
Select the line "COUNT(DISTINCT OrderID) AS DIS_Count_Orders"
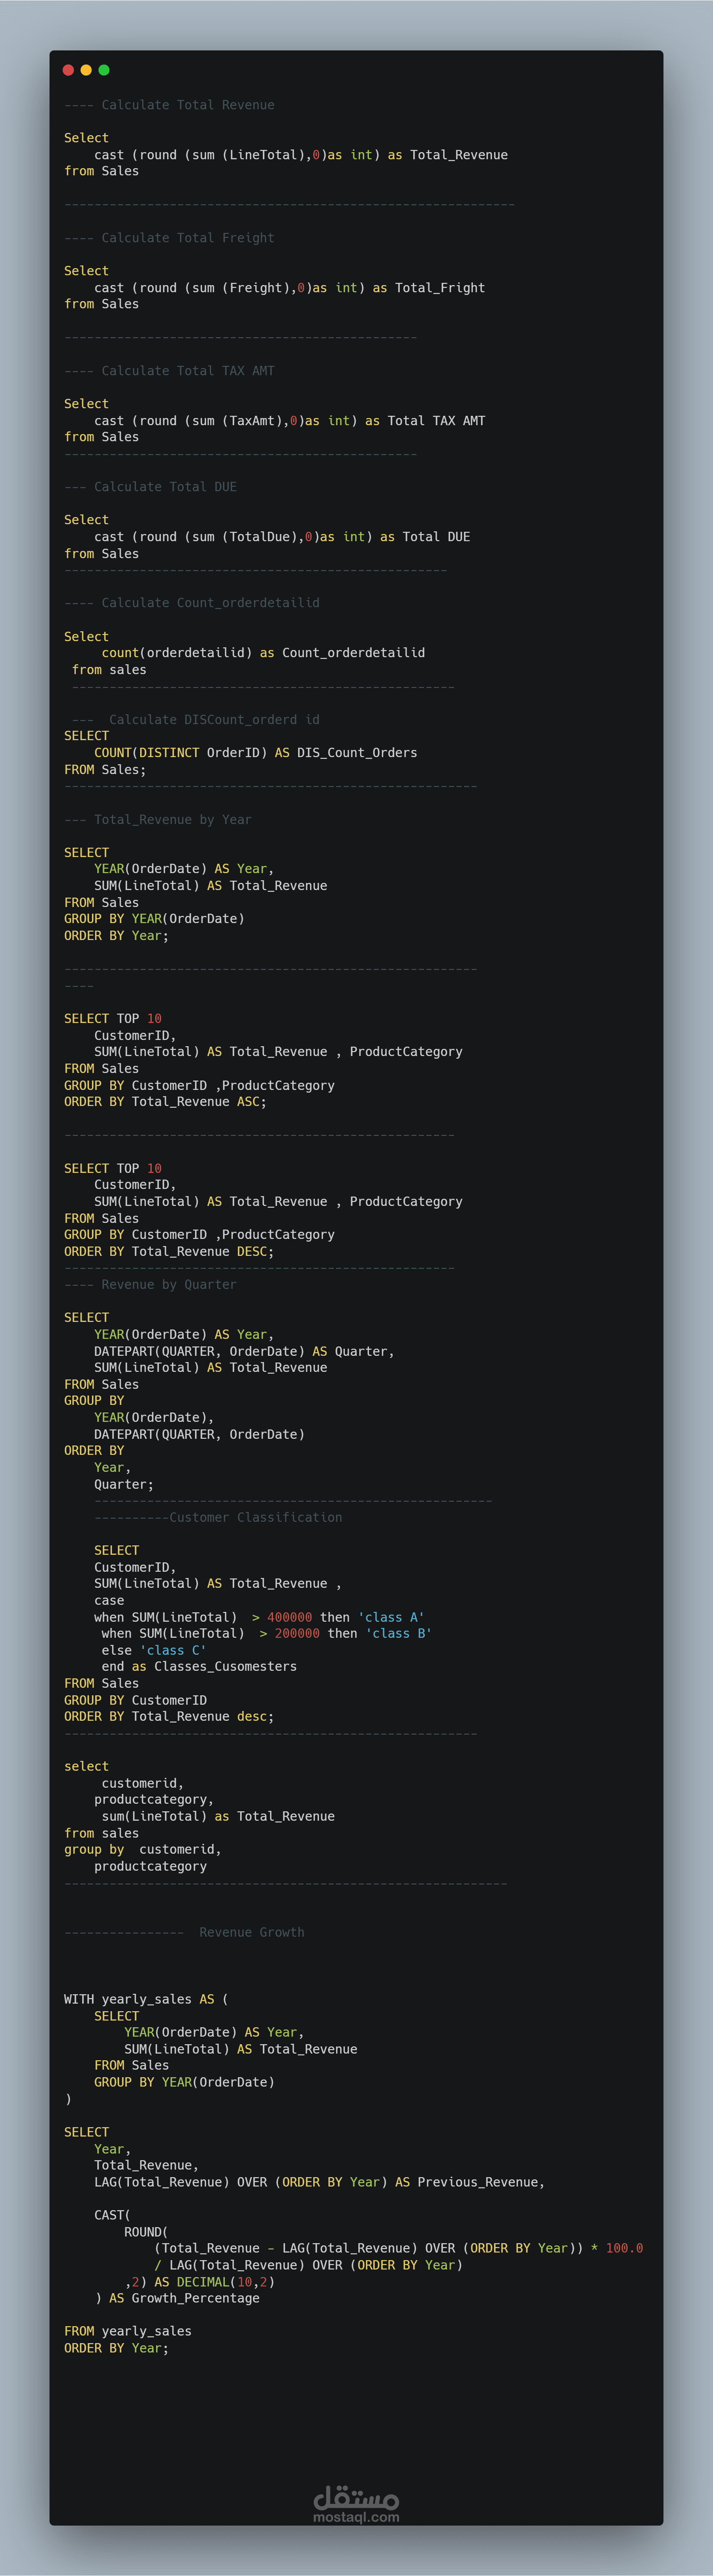click(256, 753)
